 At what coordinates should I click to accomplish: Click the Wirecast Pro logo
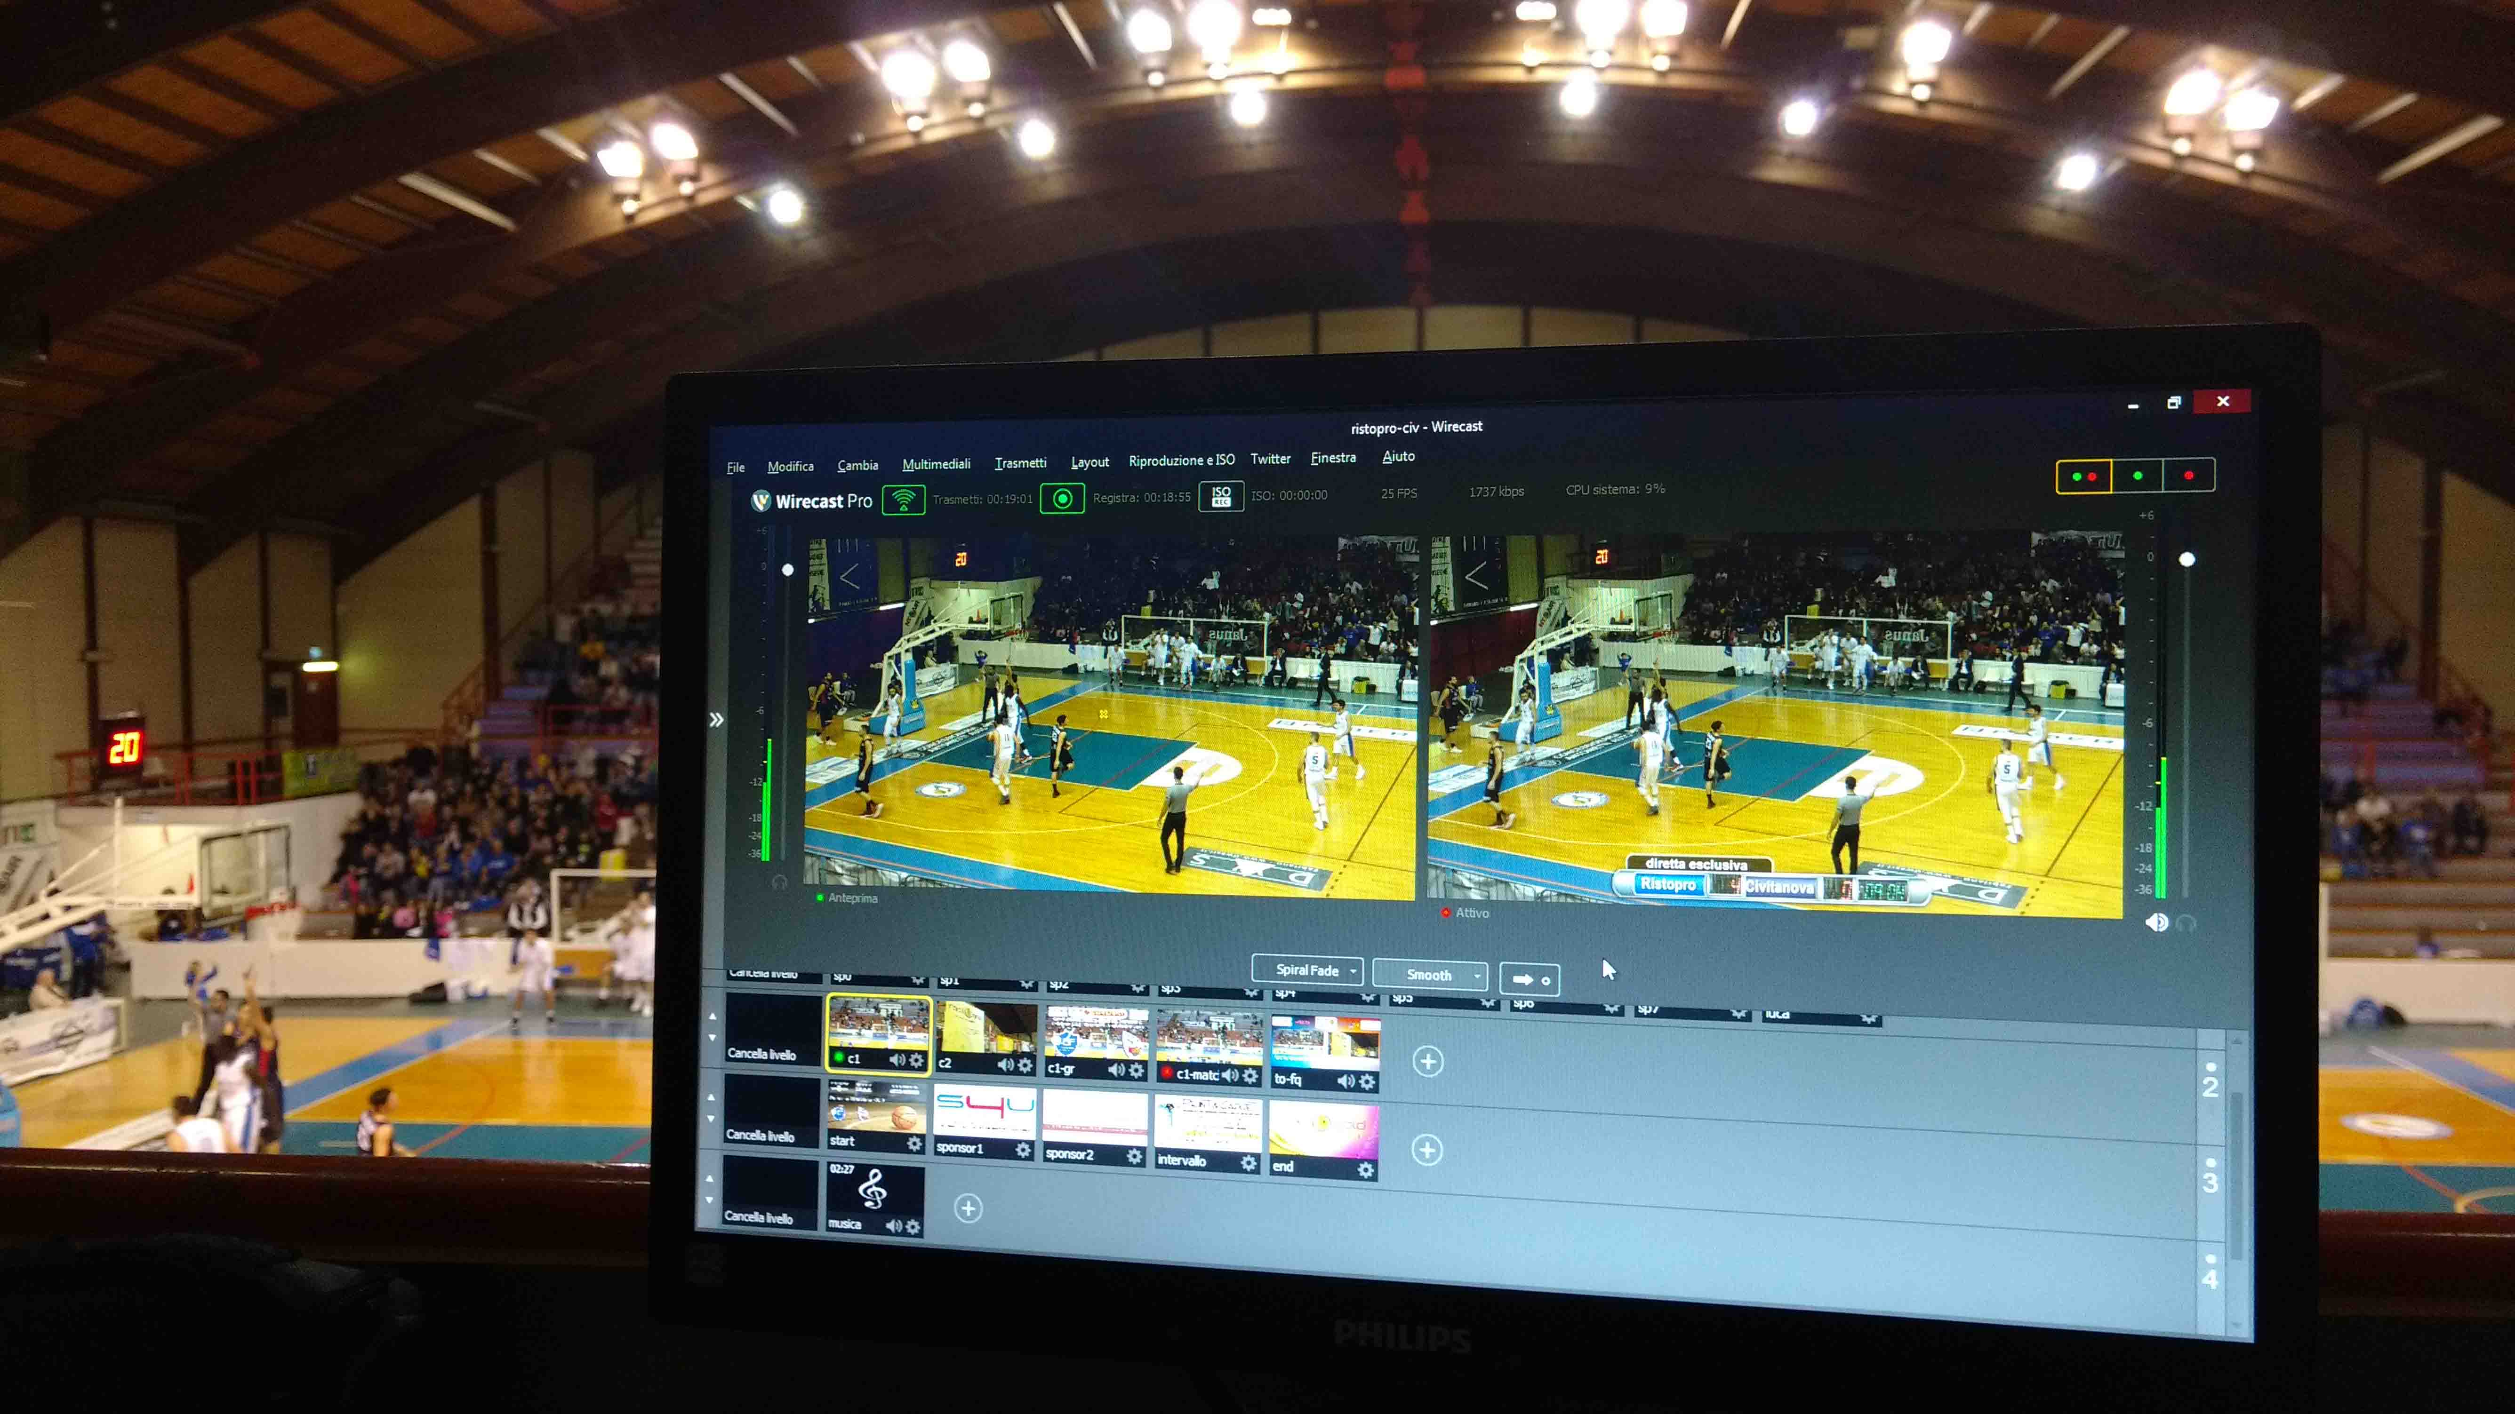(811, 500)
